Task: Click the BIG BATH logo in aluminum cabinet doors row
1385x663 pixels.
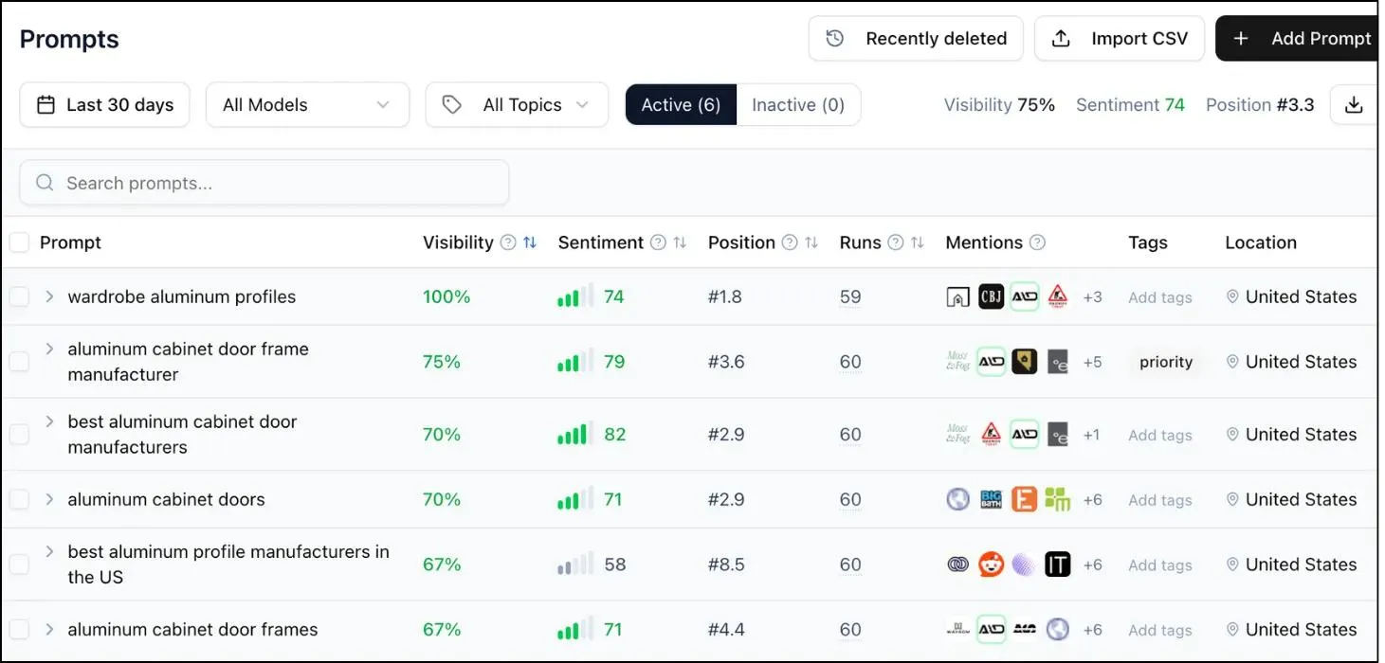Action: pos(992,499)
